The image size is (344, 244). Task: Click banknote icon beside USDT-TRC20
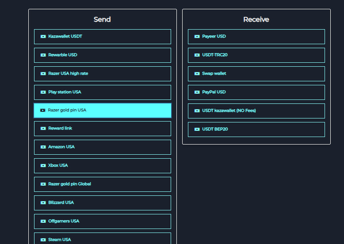tap(197, 55)
